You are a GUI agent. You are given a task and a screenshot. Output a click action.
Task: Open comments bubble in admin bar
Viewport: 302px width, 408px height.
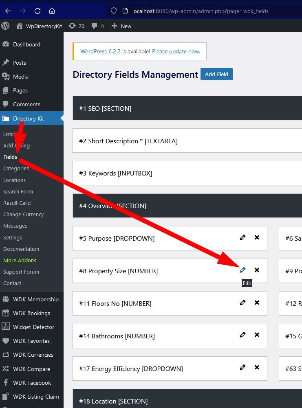[98, 26]
